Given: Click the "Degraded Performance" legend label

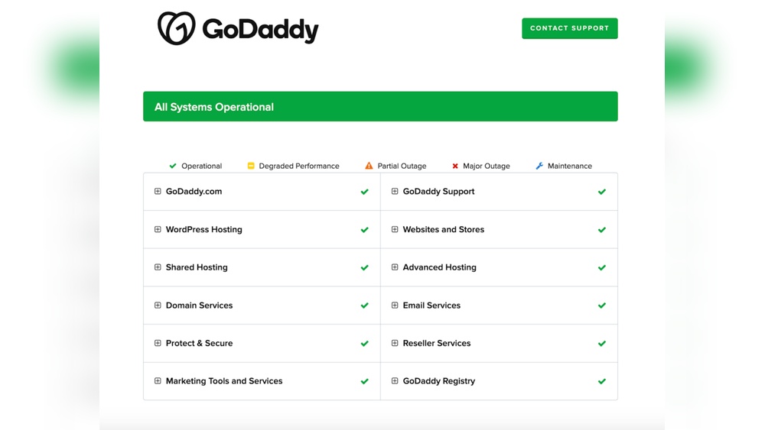Looking at the screenshot, I should [299, 166].
